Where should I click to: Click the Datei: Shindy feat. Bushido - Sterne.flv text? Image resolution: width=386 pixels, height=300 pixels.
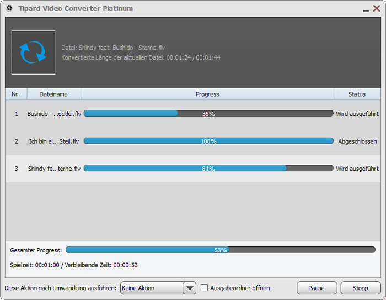[x=113, y=48]
